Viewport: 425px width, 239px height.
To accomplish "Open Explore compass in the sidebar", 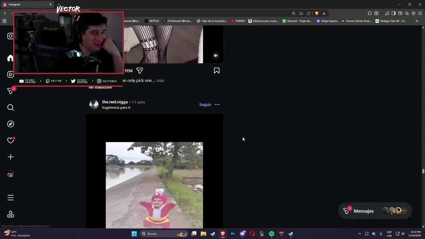I will pos(11,124).
